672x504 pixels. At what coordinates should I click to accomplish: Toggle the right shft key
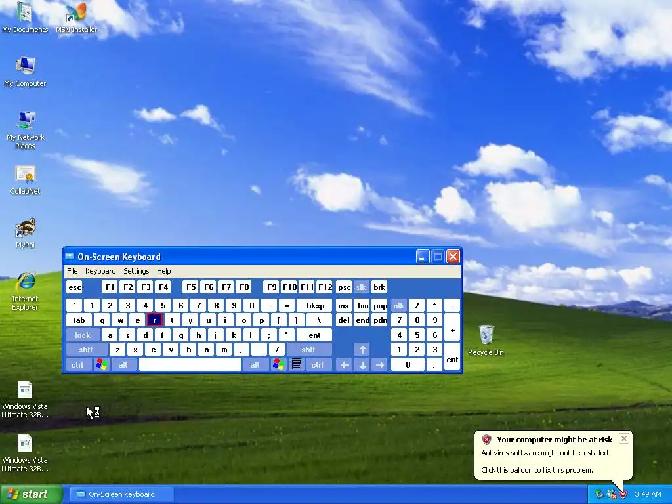point(308,350)
